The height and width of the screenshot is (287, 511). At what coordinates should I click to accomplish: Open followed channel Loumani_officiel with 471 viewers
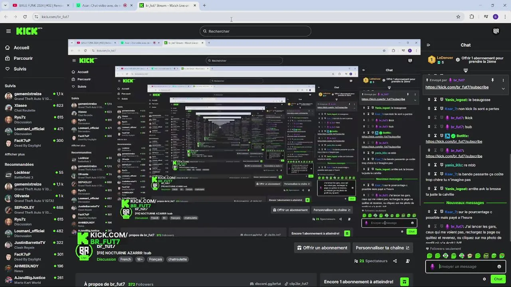[34, 131]
